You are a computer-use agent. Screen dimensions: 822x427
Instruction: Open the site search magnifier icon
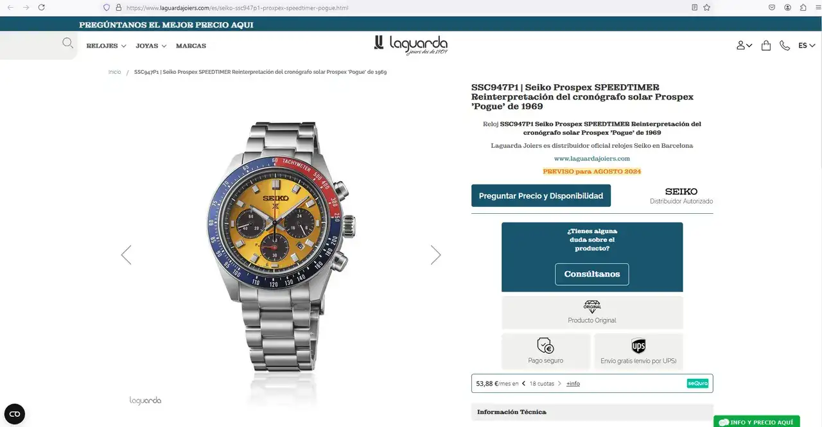67,43
